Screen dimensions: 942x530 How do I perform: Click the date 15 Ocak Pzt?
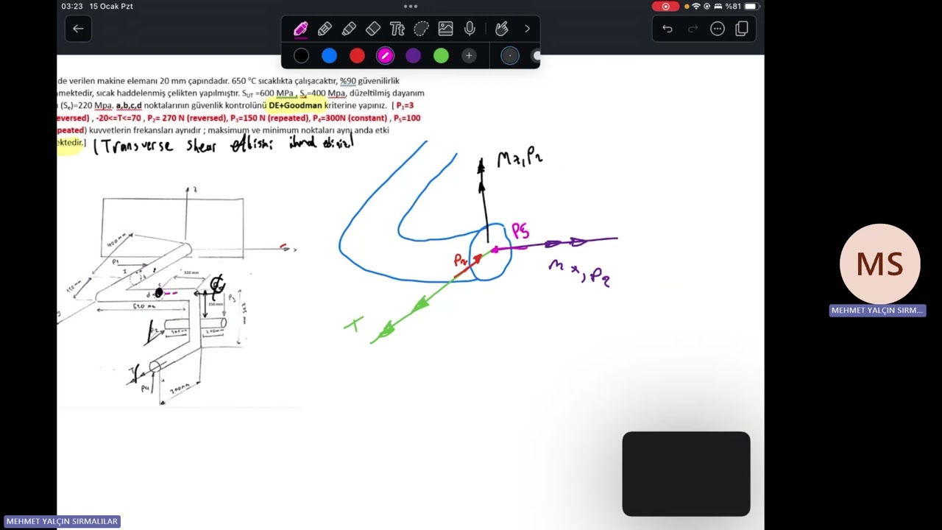click(x=111, y=6)
